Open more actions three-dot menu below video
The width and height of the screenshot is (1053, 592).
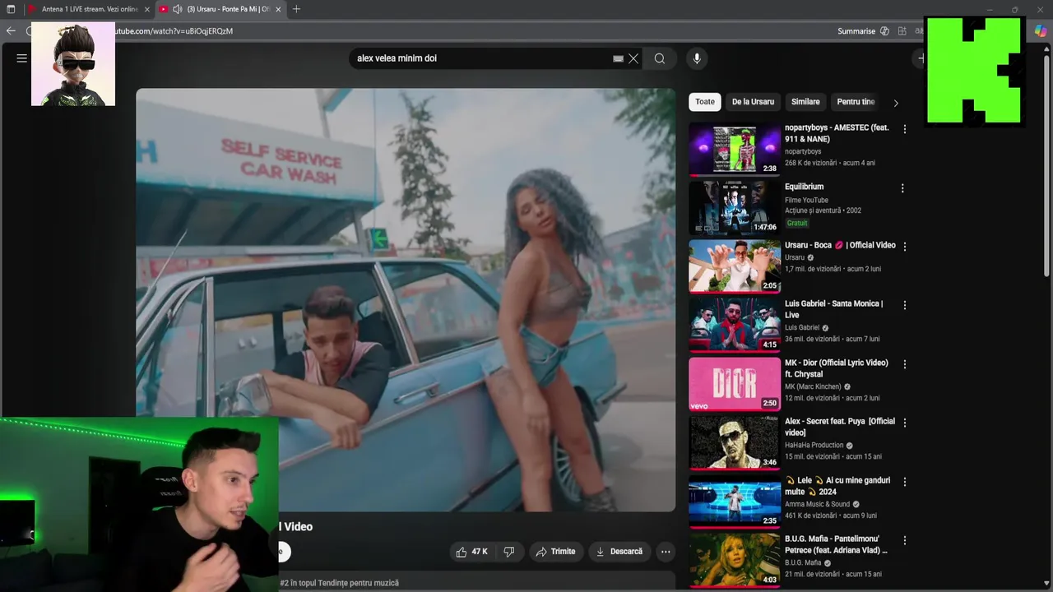pos(666,552)
